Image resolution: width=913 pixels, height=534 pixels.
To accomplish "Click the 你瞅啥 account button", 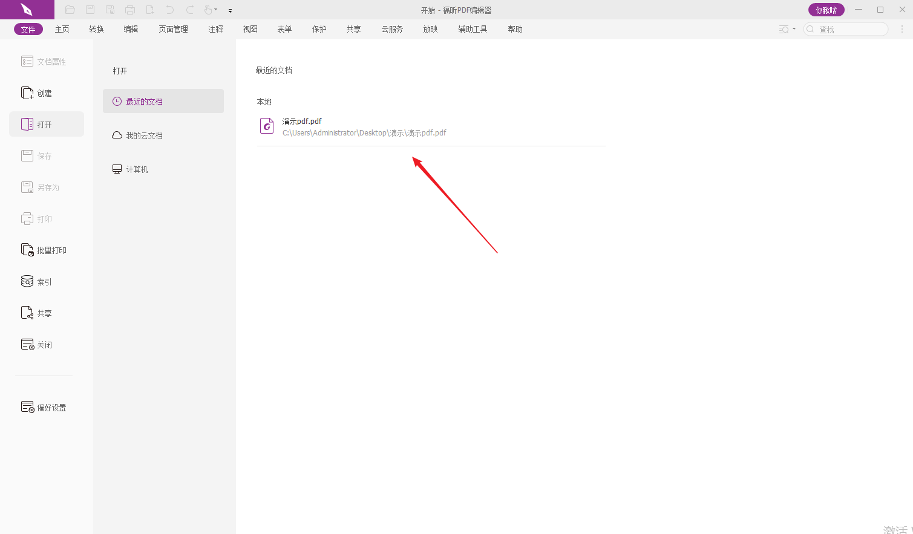I will click(x=826, y=10).
